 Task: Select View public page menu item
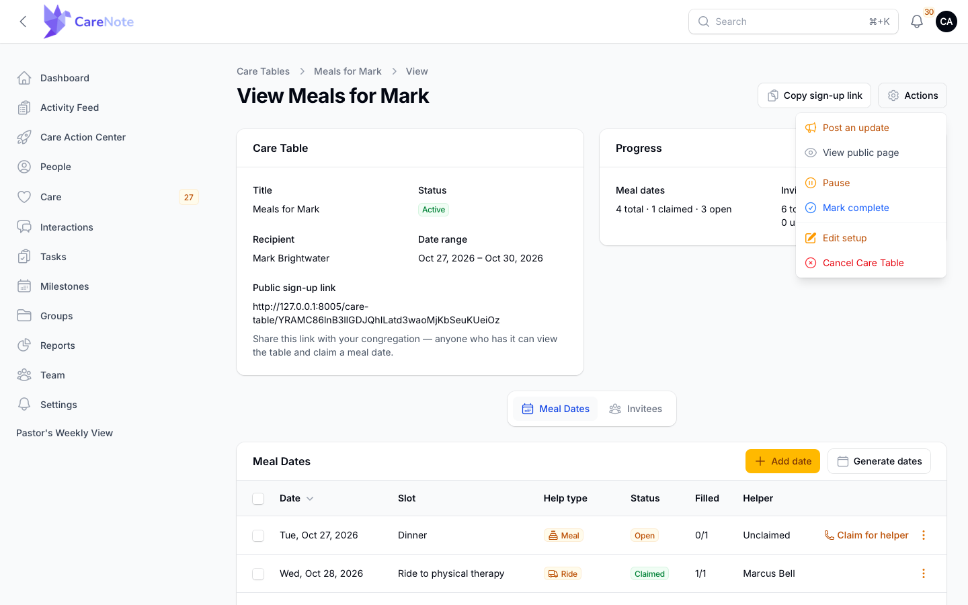871,153
